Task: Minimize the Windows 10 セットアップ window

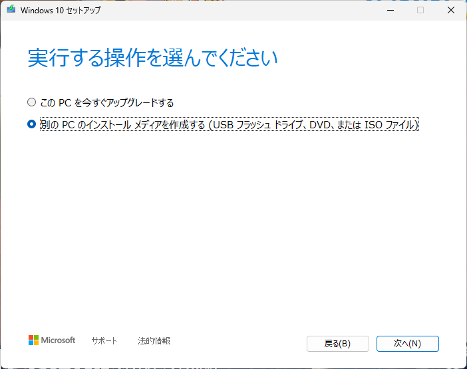Action: (390, 10)
